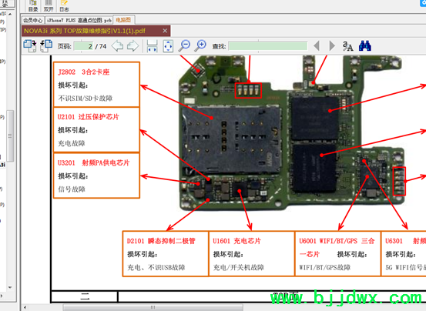Zoom in on the PDF
Image resolution: width=426 pixels, height=311 pixels.
[x=200, y=45]
